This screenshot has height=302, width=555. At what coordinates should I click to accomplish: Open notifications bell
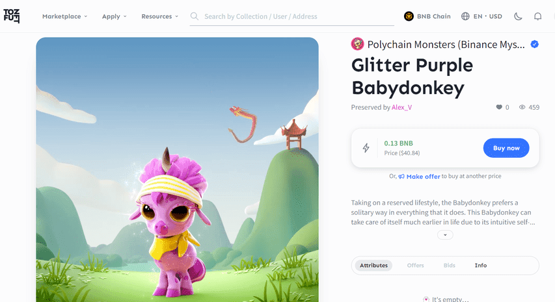537,16
